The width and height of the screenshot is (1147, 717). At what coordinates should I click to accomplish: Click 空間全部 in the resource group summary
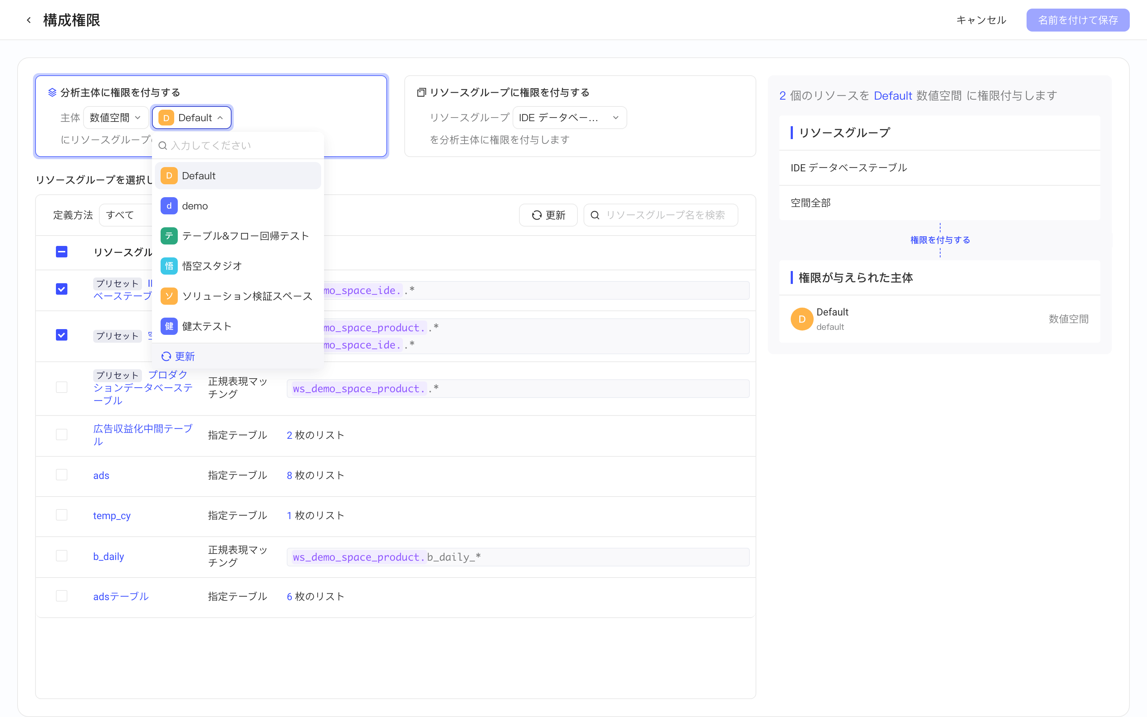pyautogui.click(x=810, y=203)
